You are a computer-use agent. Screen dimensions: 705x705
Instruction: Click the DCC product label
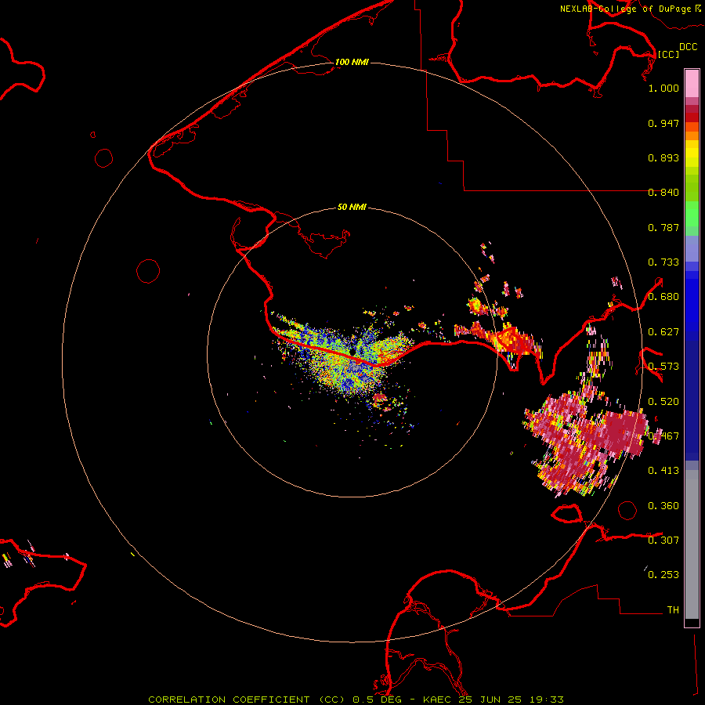pos(689,47)
